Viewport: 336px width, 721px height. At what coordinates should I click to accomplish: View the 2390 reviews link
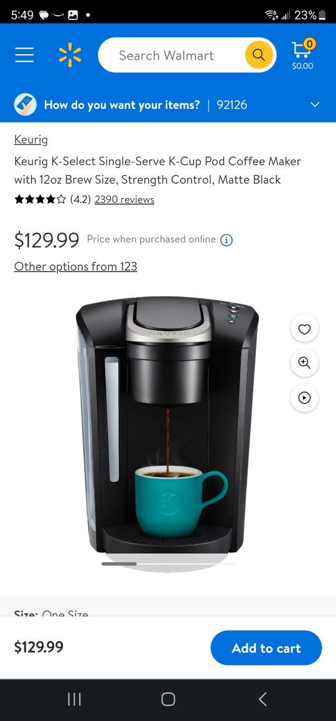click(x=124, y=200)
